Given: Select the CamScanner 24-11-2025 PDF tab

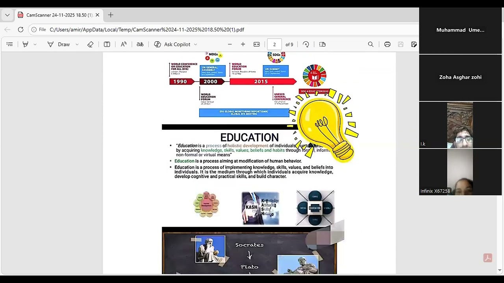Looking at the screenshot, I should (58, 15).
